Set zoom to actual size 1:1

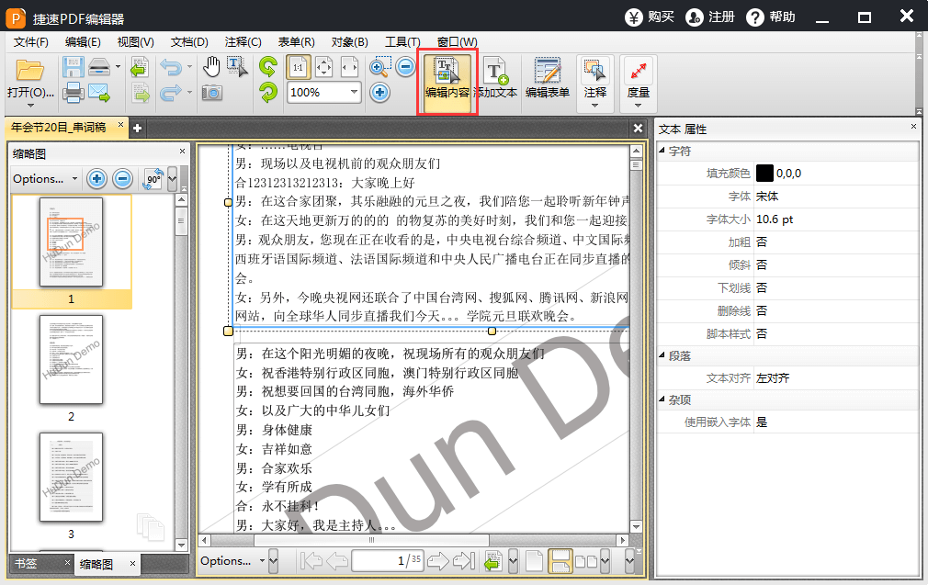tap(298, 67)
